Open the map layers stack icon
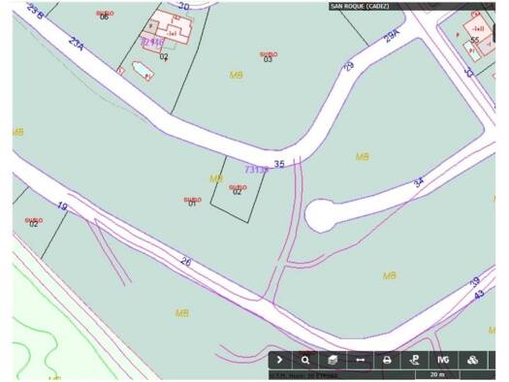Viewport: 509px width, 382px height. click(333, 360)
